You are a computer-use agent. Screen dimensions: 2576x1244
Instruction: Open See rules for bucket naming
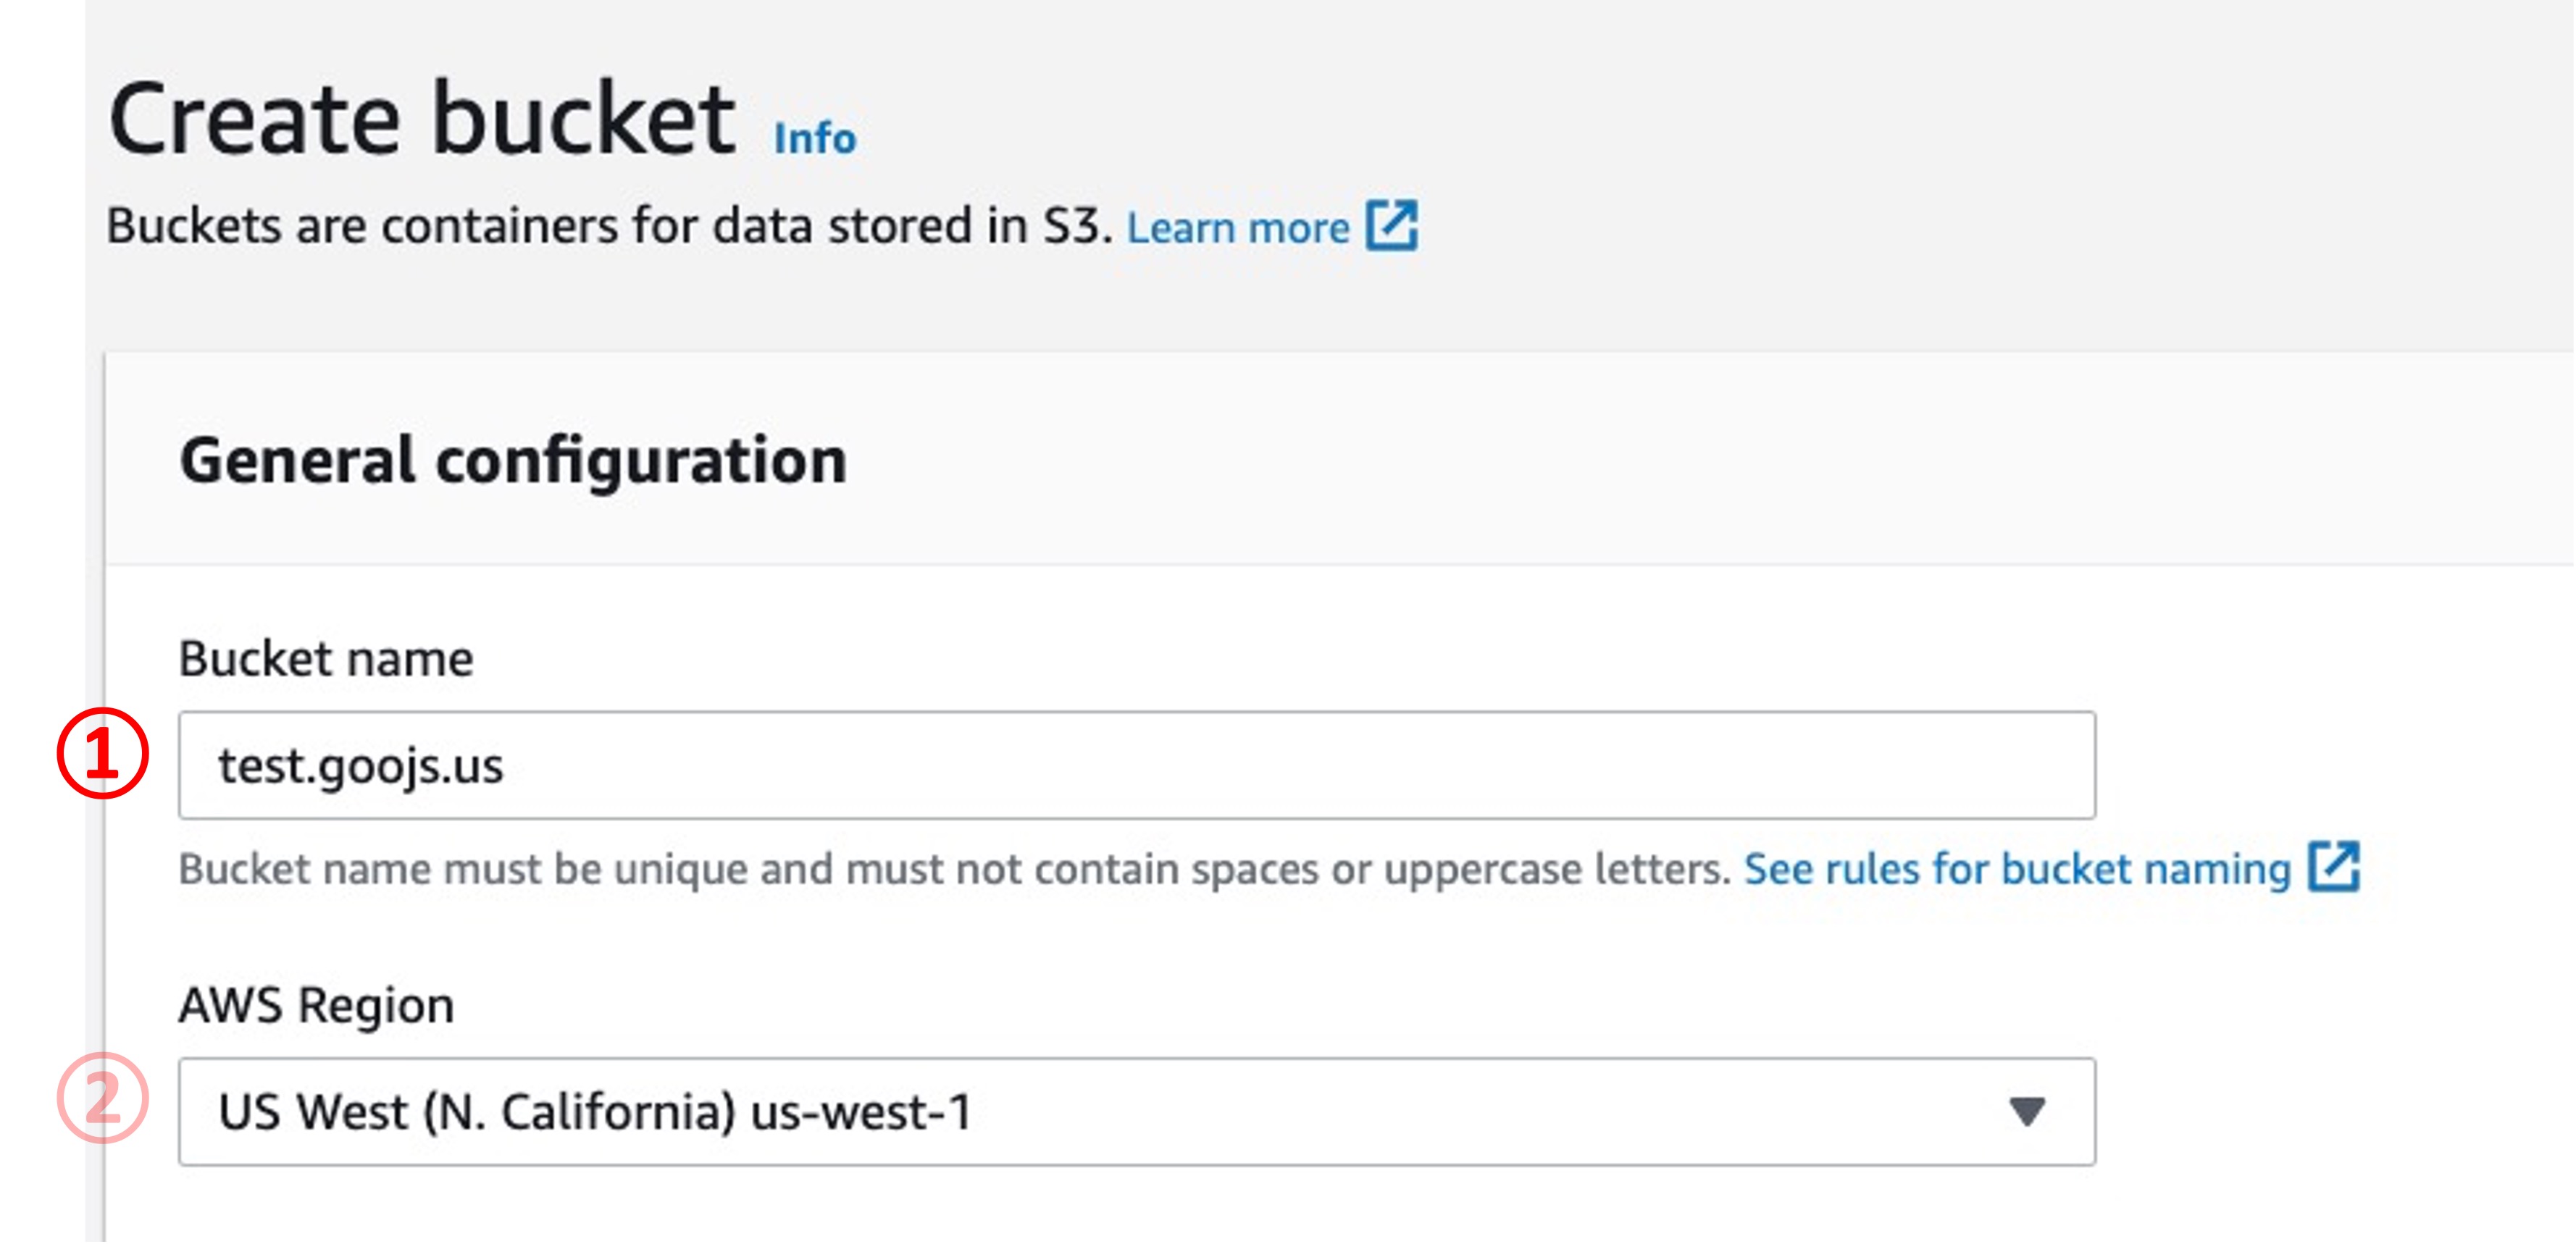coord(2017,868)
